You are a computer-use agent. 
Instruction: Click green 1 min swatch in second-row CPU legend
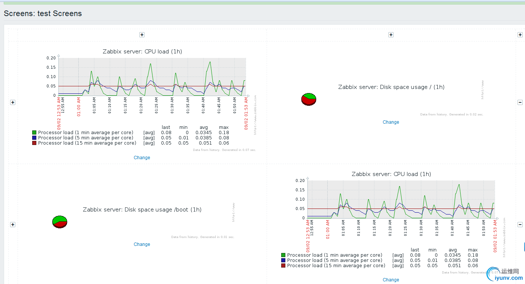pos(283,255)
